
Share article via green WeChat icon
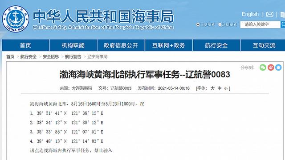(263, 68)
